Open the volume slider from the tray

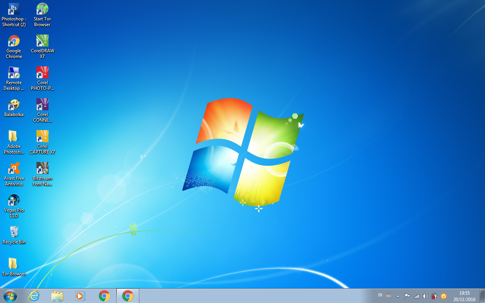point(425,296)
